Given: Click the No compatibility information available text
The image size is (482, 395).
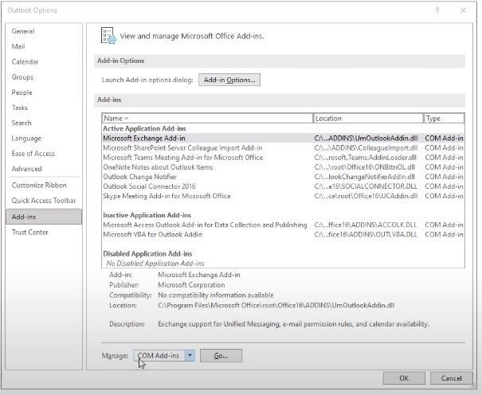Looking at the screenshot, I should click(x=216, y=295).
